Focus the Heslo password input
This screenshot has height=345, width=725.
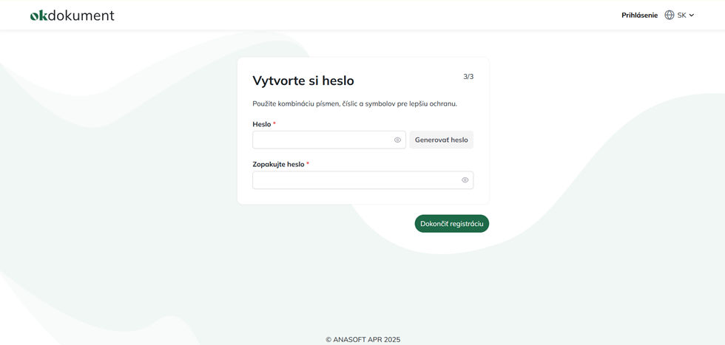coord(322,140)
